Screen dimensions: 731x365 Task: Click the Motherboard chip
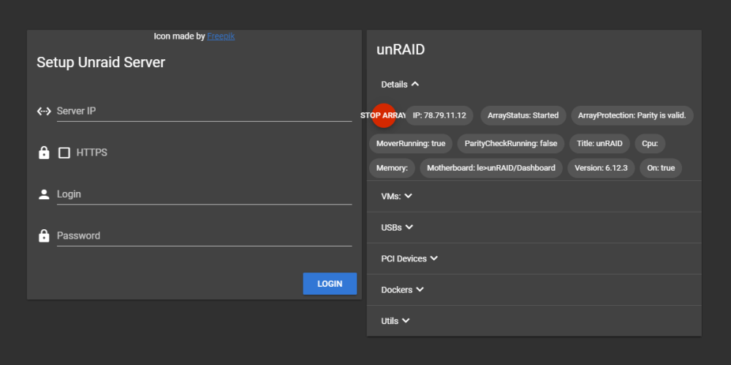coord(491,168)
